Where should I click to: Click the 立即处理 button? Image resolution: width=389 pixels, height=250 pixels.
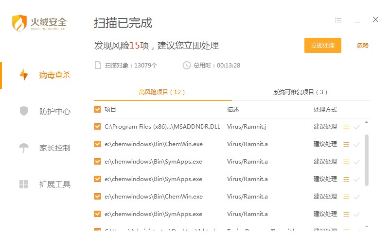[323, 45]
